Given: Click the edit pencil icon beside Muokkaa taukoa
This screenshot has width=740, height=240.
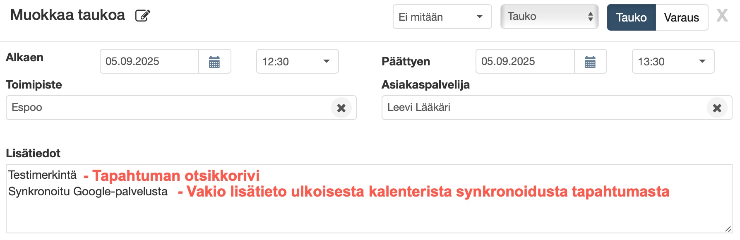Looking at the screenshot, I should [142, 16].
